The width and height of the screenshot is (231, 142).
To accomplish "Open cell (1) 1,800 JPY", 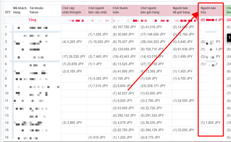I will point(211,123).
